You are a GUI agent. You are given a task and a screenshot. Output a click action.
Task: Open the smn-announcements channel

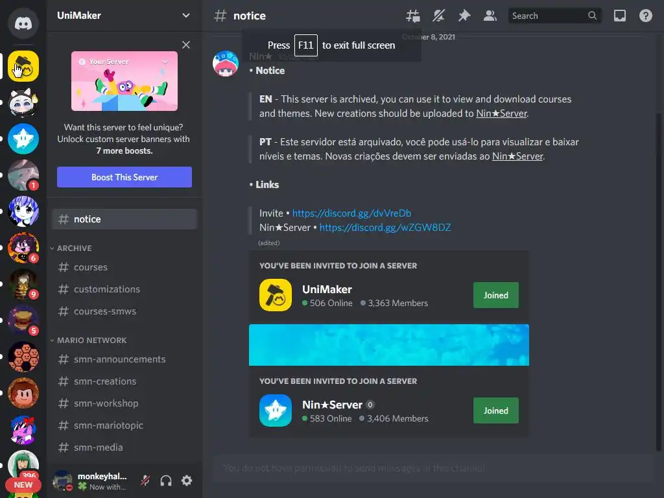tap(124, 359)
